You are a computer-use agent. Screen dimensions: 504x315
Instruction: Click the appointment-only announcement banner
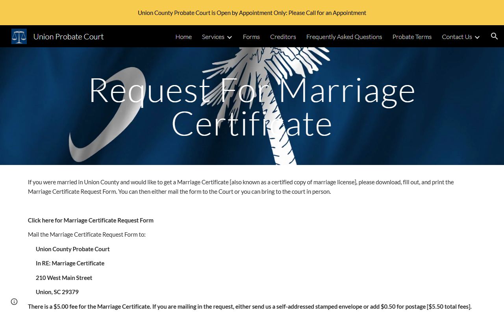252,13
